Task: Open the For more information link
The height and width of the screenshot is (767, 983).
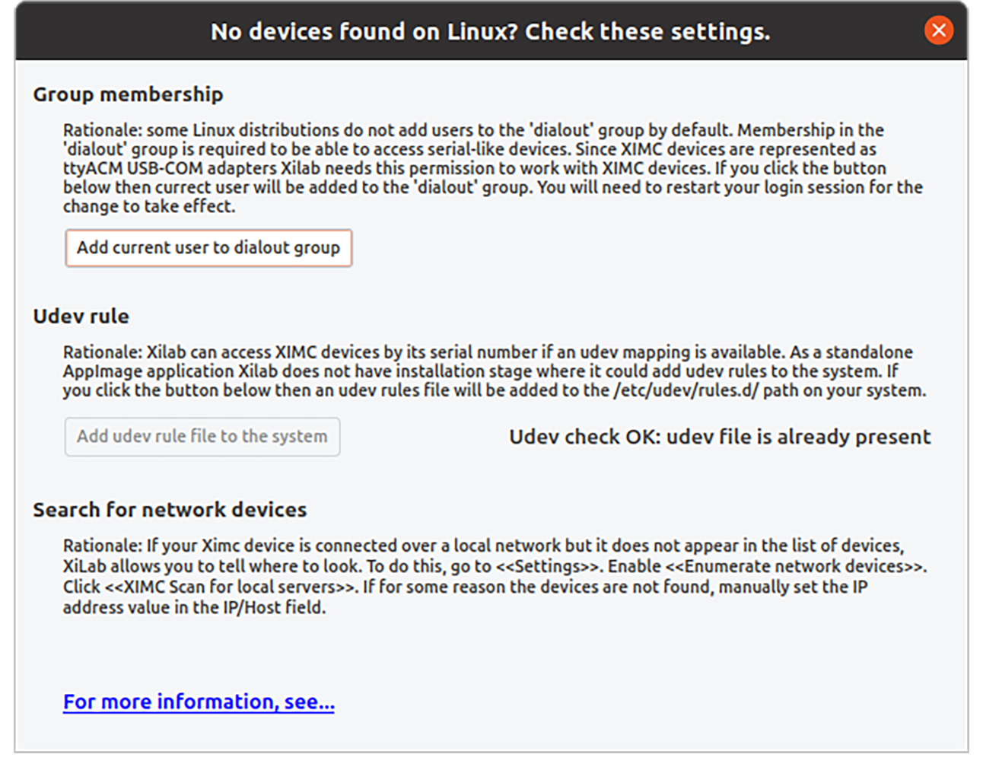Action: 199,702
